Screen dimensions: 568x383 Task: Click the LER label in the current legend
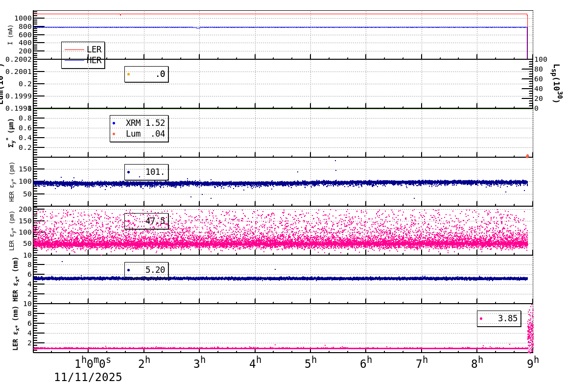(94, 49)
